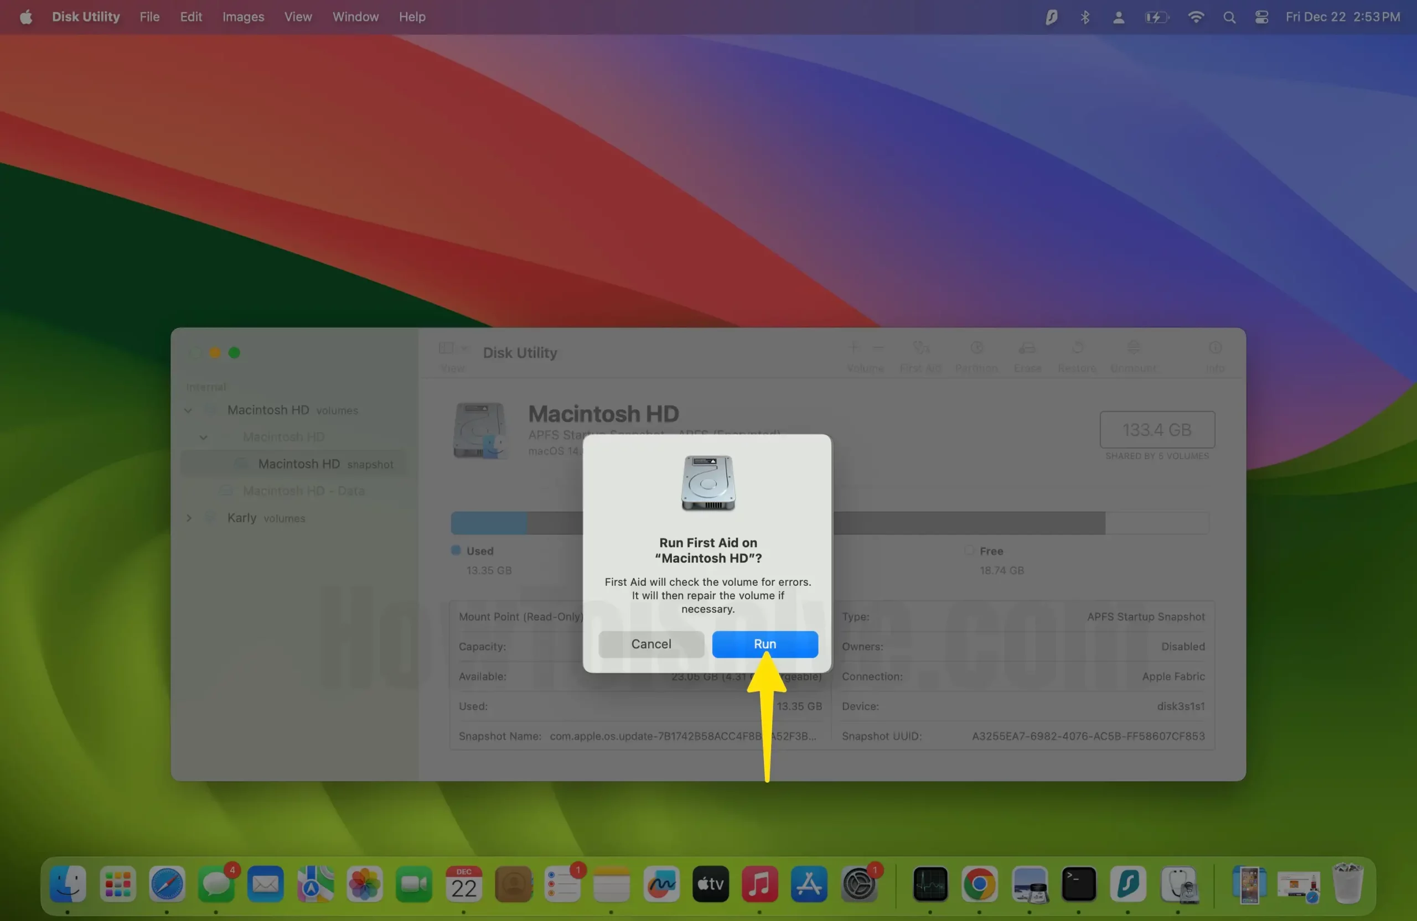1417x921 pixels.
Task: Open Freeform from the Dock
Action: coord(661,883)
